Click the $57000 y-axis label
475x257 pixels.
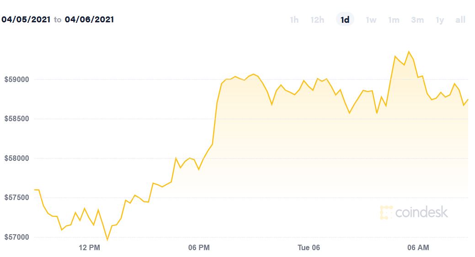pos(16,237)
